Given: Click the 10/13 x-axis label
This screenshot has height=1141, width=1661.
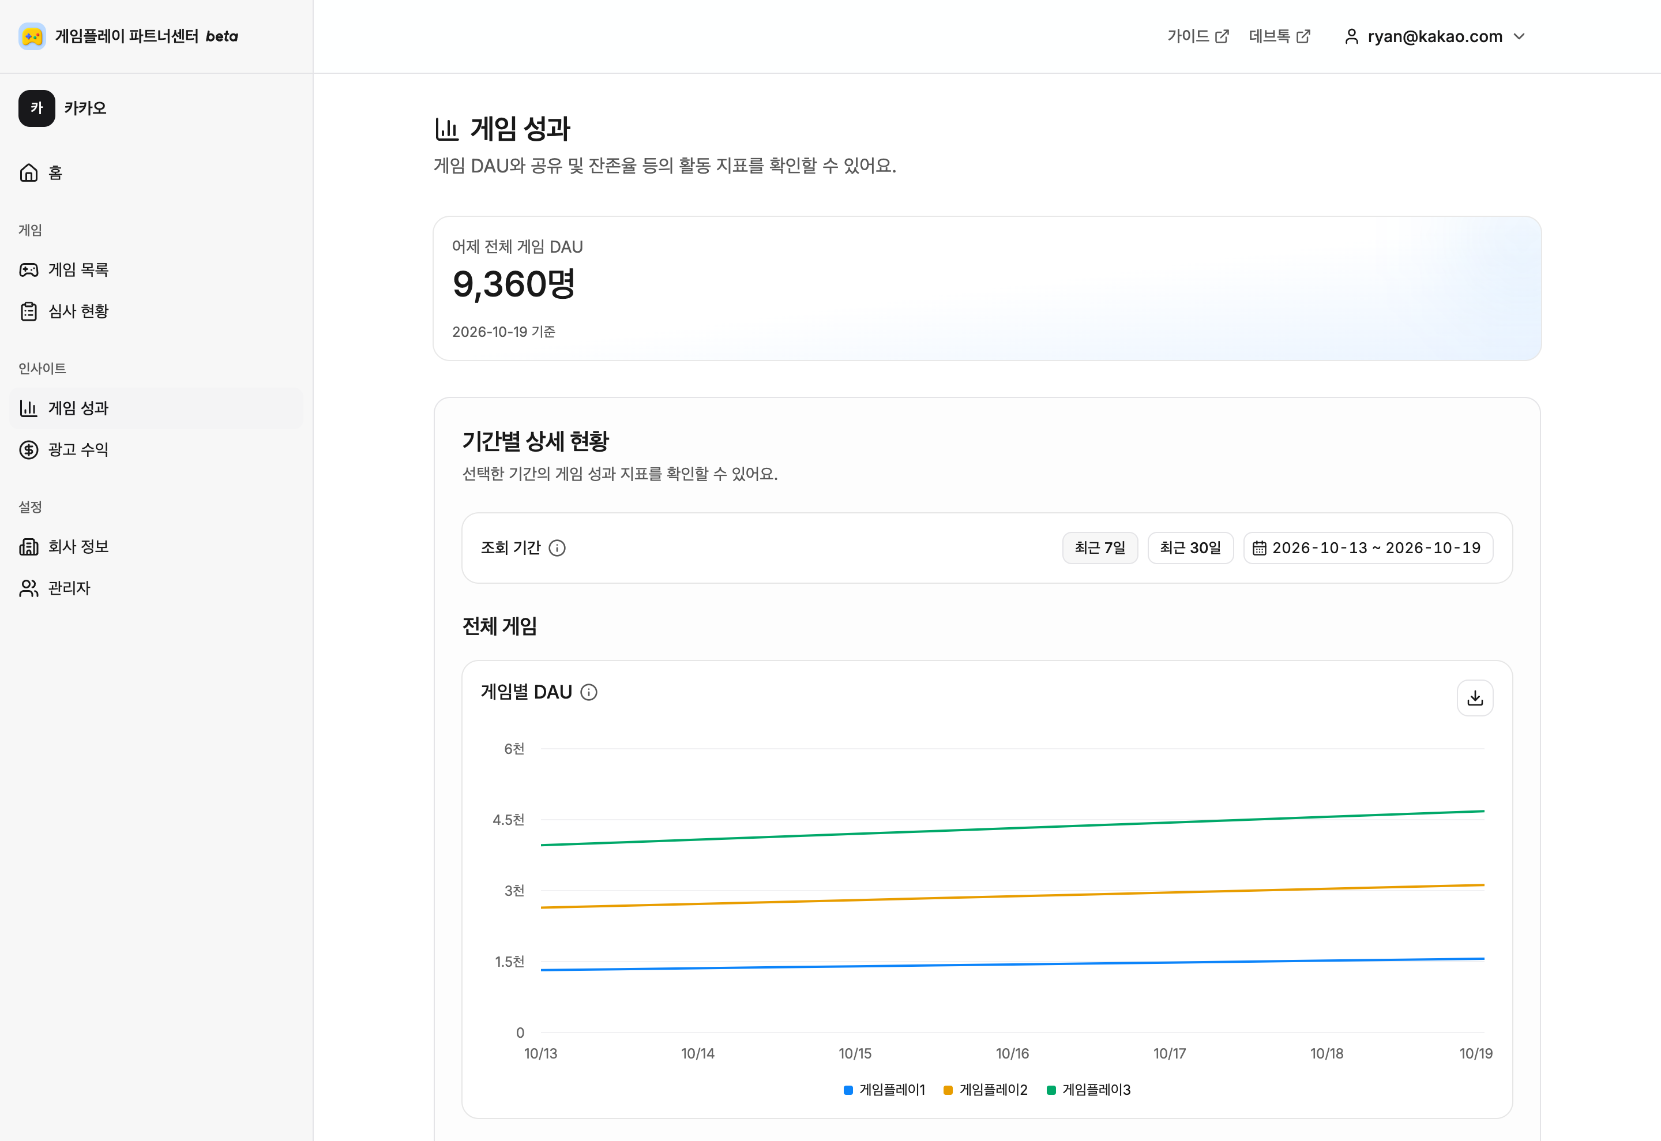Looking at the screenshot, I should pos(540,1054).
